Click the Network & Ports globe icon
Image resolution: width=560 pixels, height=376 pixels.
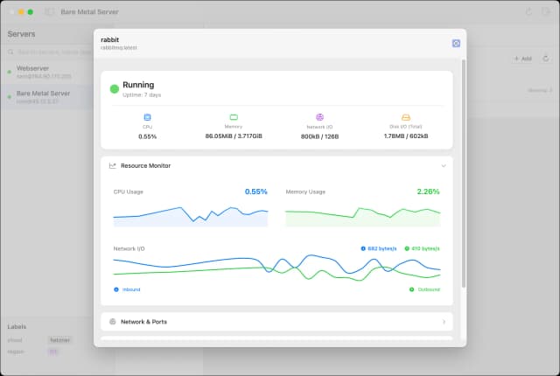click(113, 322)
